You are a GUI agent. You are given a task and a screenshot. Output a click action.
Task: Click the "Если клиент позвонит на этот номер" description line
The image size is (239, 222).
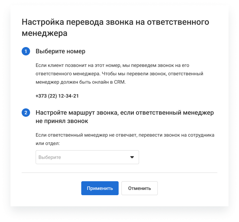[112, 66]
